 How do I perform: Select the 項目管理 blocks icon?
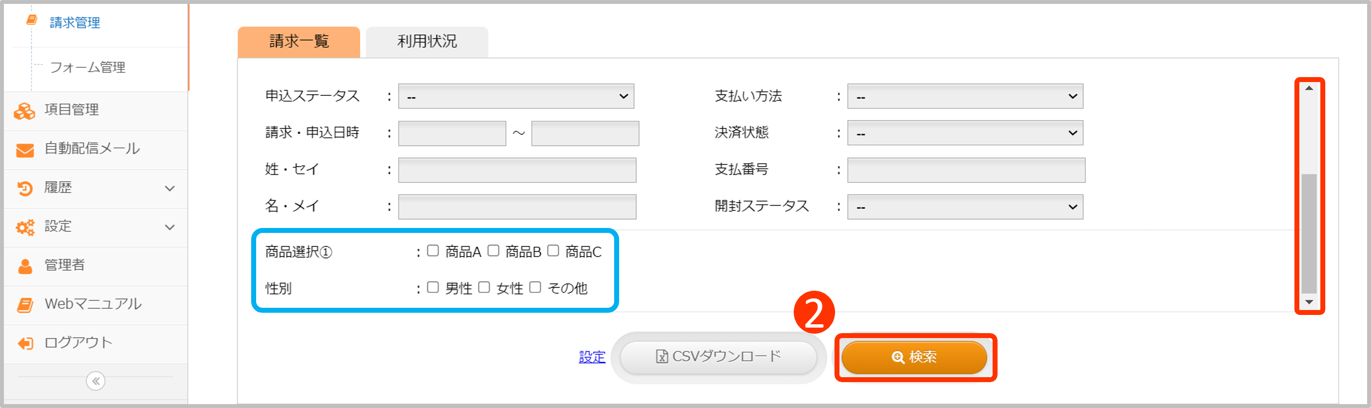[x=24, y=110]
